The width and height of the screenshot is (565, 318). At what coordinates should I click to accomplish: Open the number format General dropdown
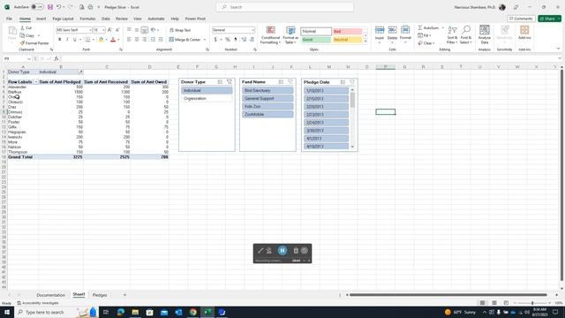[252, 30]
